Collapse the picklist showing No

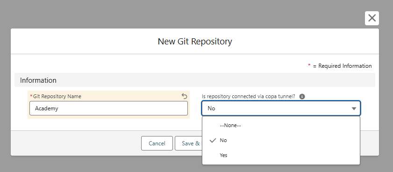point(281,108)
